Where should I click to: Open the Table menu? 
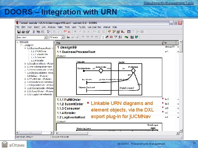tap(60, 27)
